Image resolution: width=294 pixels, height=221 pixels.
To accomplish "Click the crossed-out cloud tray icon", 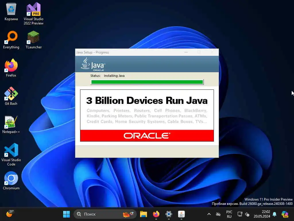I will 218,214.
